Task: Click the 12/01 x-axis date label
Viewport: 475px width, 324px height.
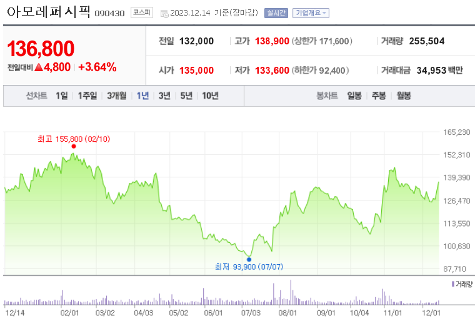Action: coord(431,313)
